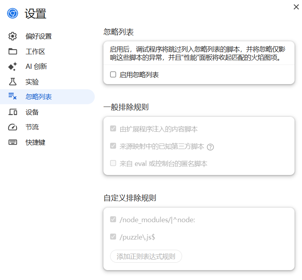Check 来自 eval 或控制台的匿名脚本

[x=113, y=163]
